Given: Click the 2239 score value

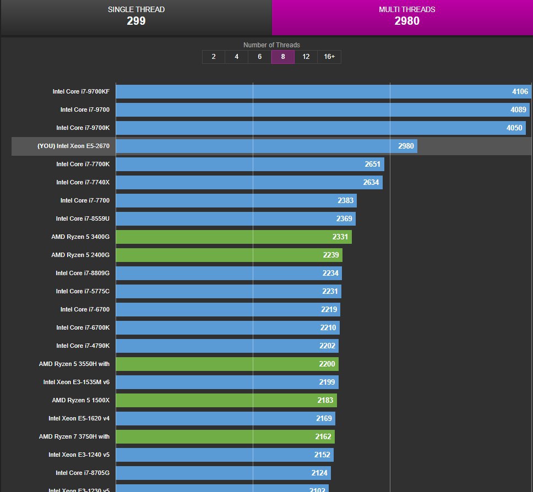Looking at the screenshot, I should click(x=331, y=255).
